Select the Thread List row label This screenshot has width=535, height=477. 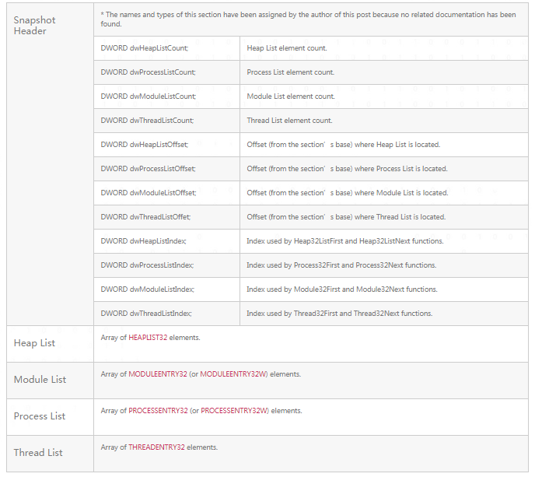point(38,453)
